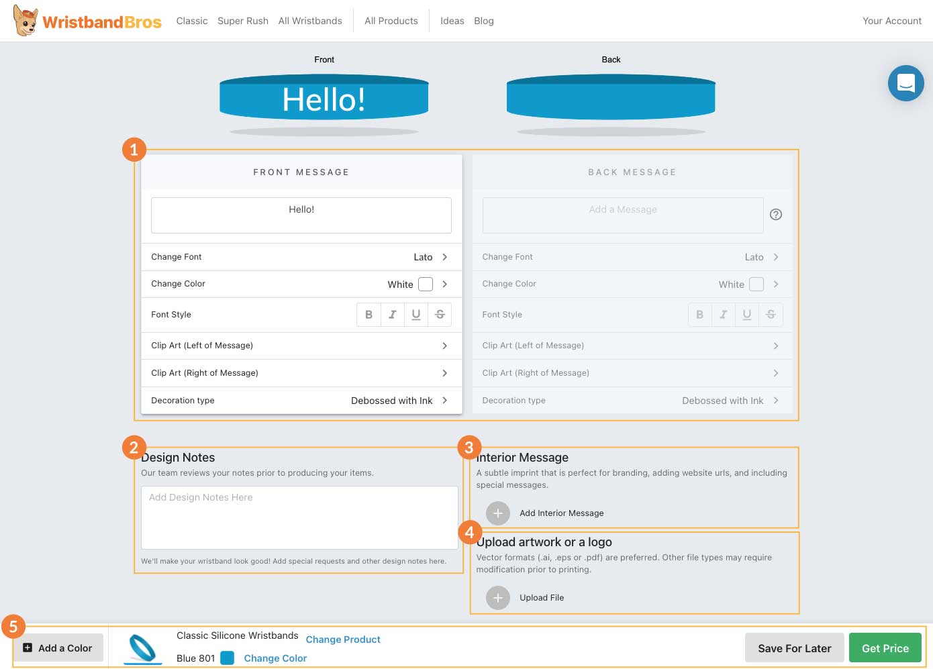The height and width of the screenshot is (669, 933).
Task: Click the green Get Price button
Action: 885,648
